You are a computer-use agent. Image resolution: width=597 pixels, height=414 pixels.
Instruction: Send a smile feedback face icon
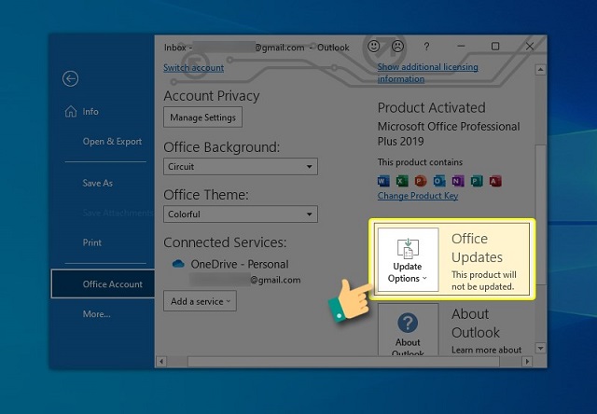pos(373,47)
